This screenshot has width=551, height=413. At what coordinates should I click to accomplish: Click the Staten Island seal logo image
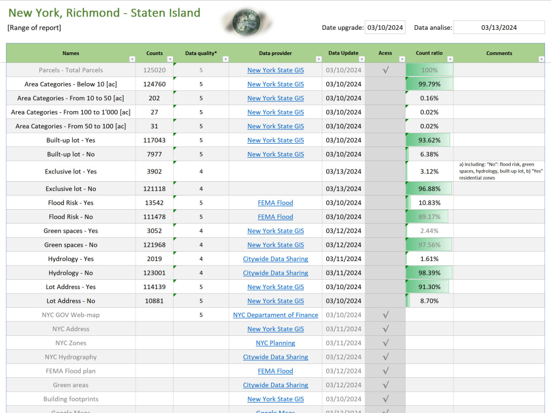click(x=247, y=23)
